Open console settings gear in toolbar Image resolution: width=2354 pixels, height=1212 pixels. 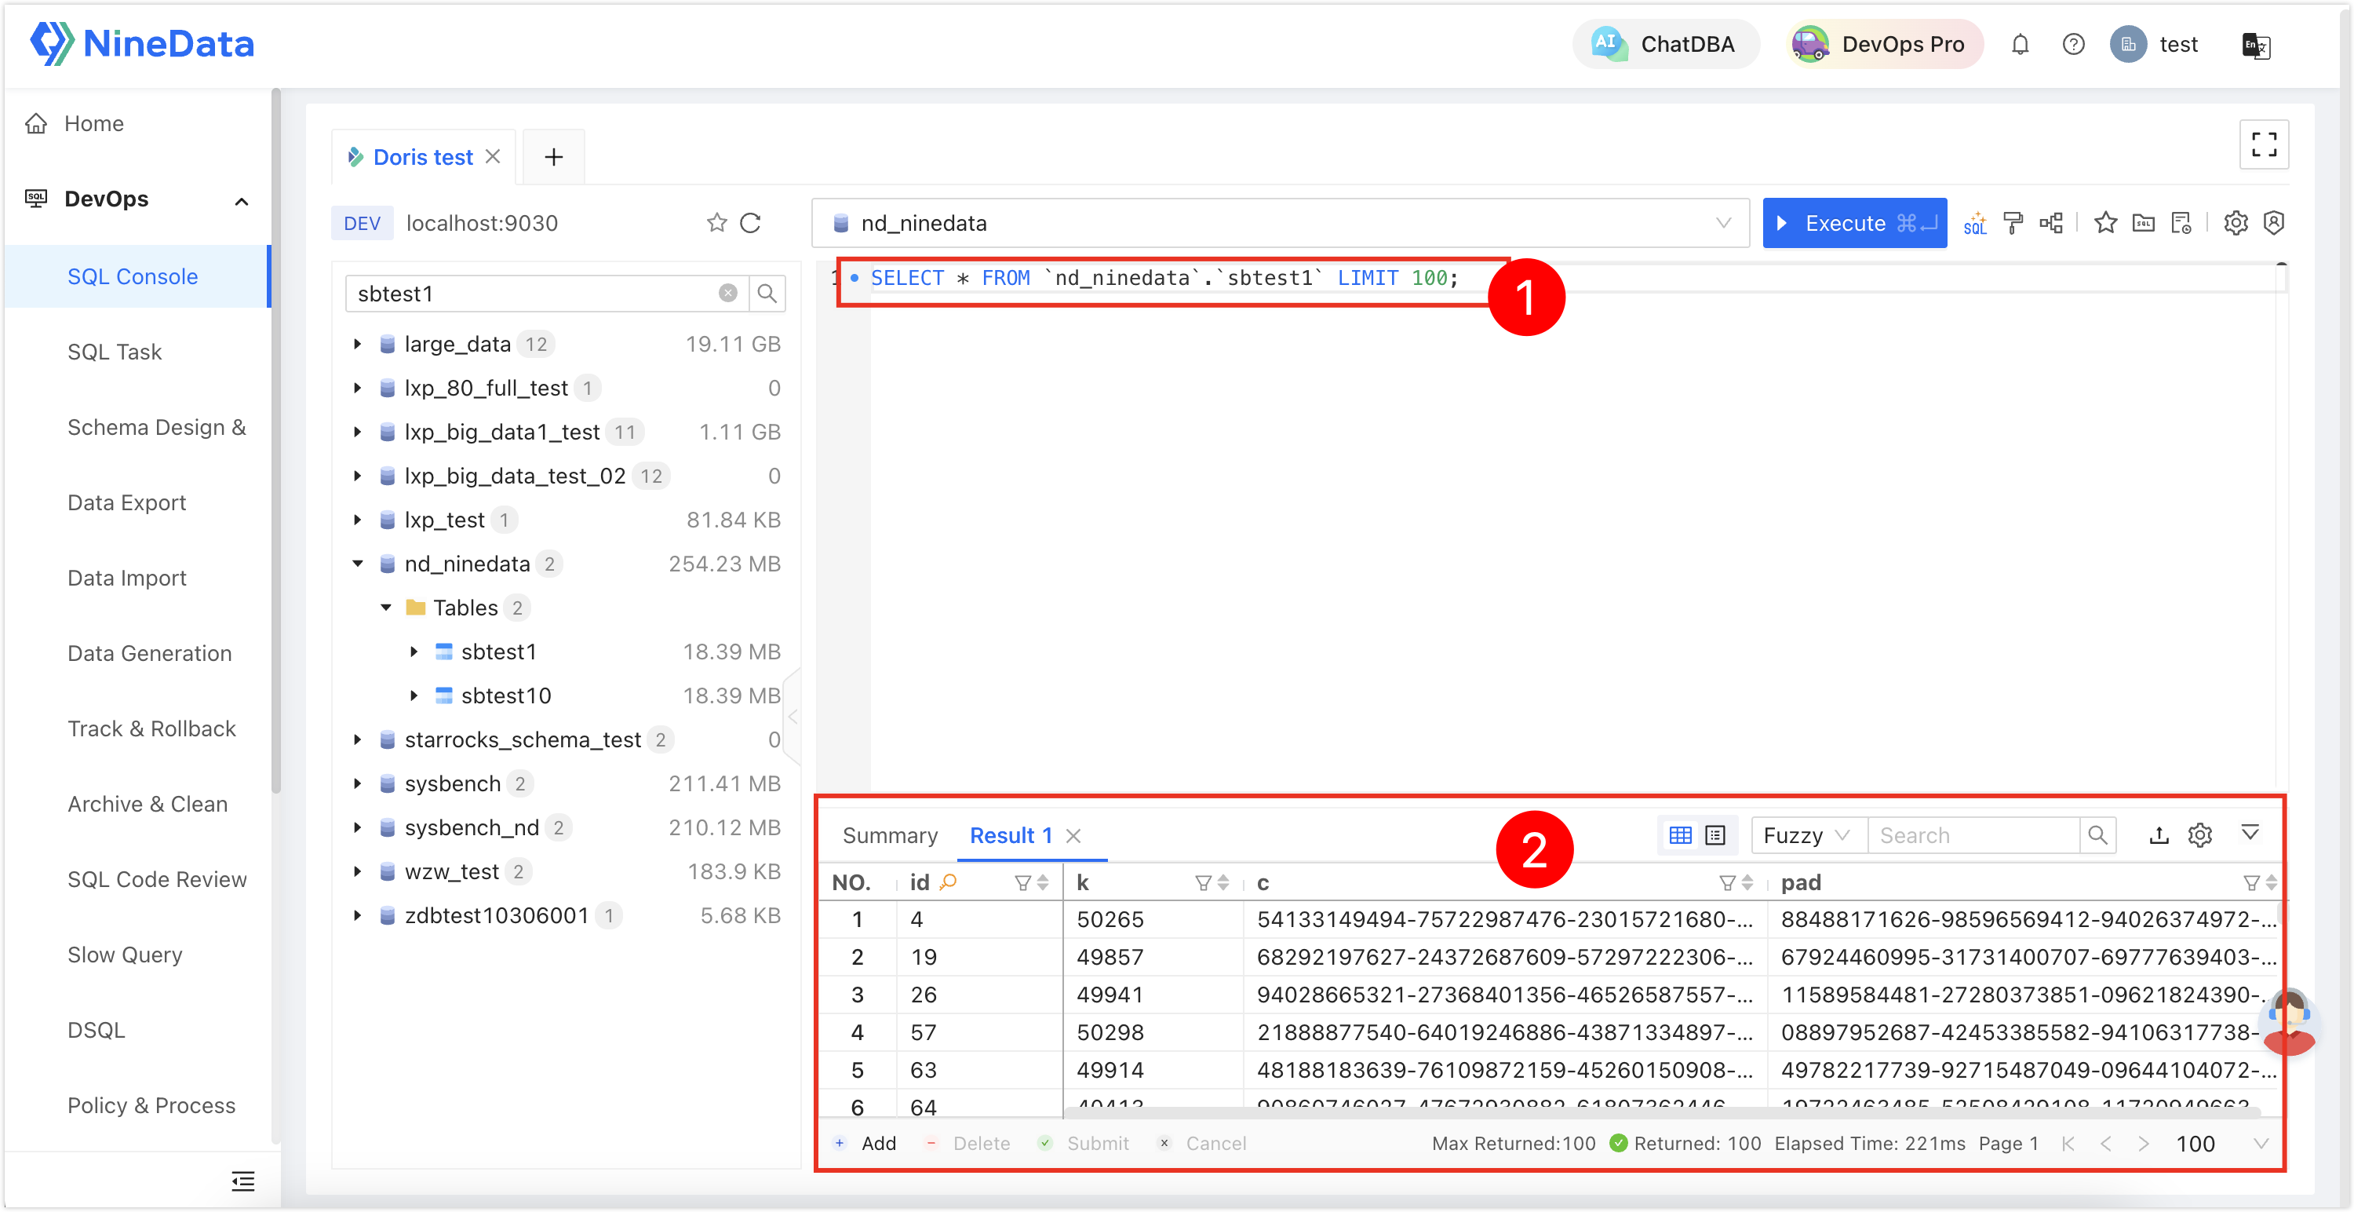pyautogui.click(x=2236, y=223)
